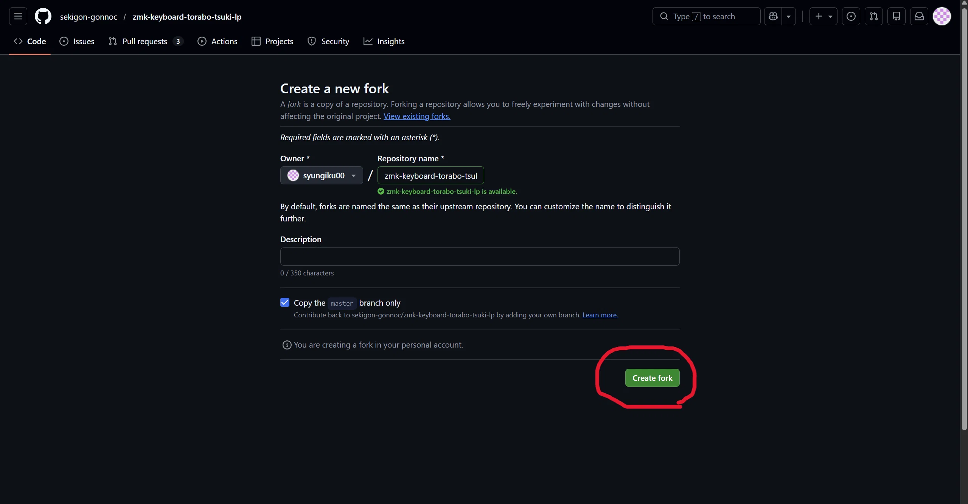Image resolution: width=968 pixels, height=504 pixels.
Task: Follow the Learn more link
Action: (600, 315)
